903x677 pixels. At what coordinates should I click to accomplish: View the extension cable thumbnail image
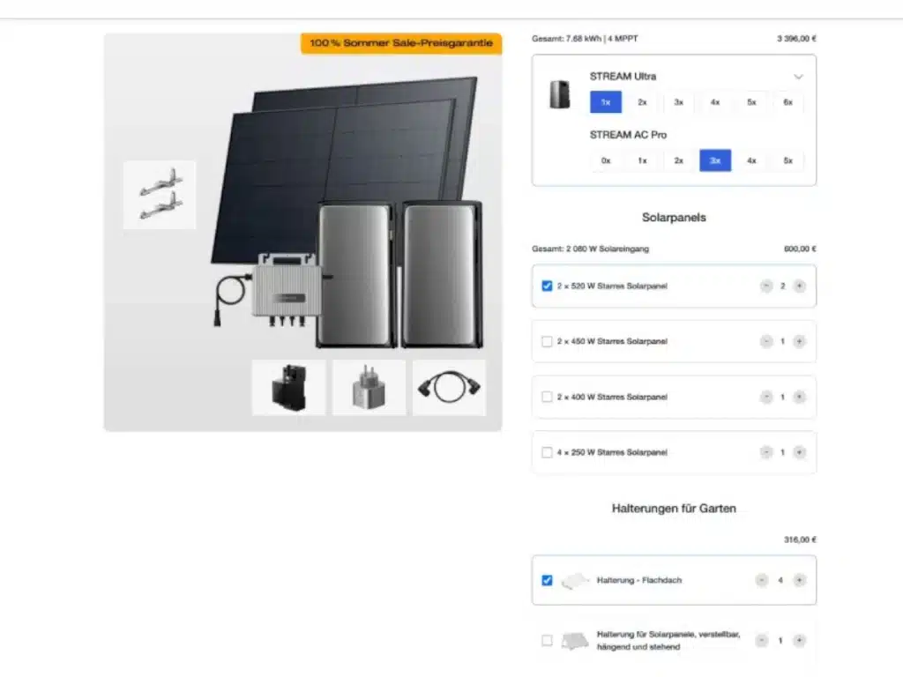(449, 387)
